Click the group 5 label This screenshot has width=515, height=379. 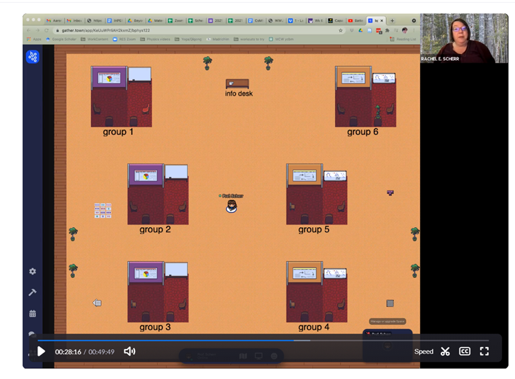pos(314,229)
